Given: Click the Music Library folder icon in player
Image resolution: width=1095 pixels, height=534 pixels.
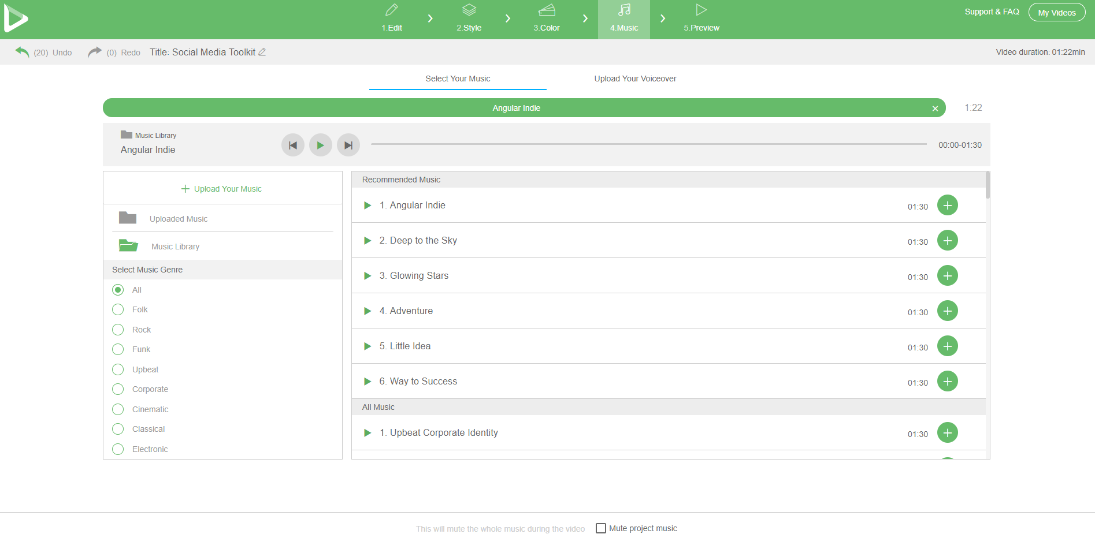Looking at the screenshot, I should [x=127, y=135].
